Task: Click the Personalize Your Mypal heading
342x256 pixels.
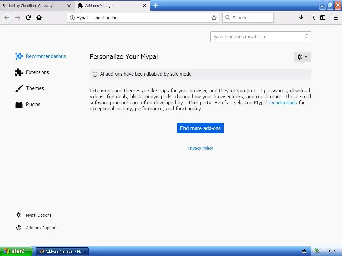Action: point(124,57)
